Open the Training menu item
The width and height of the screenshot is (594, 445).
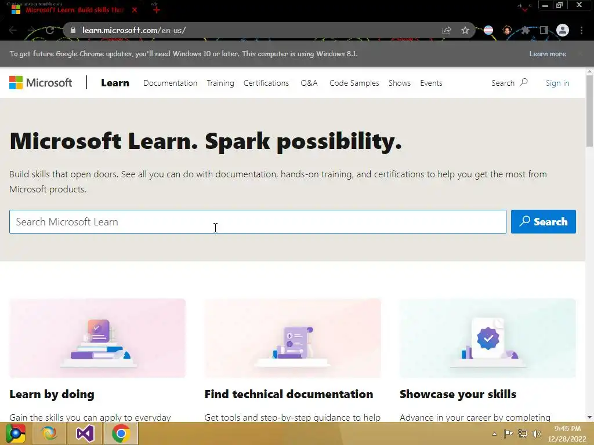point(220,83)
